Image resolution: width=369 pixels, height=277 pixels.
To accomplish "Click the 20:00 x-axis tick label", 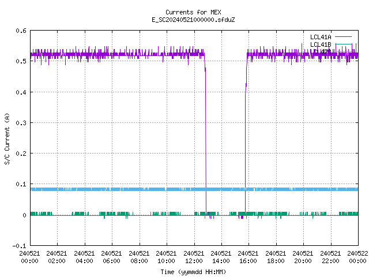I will (x=303, y=257).
